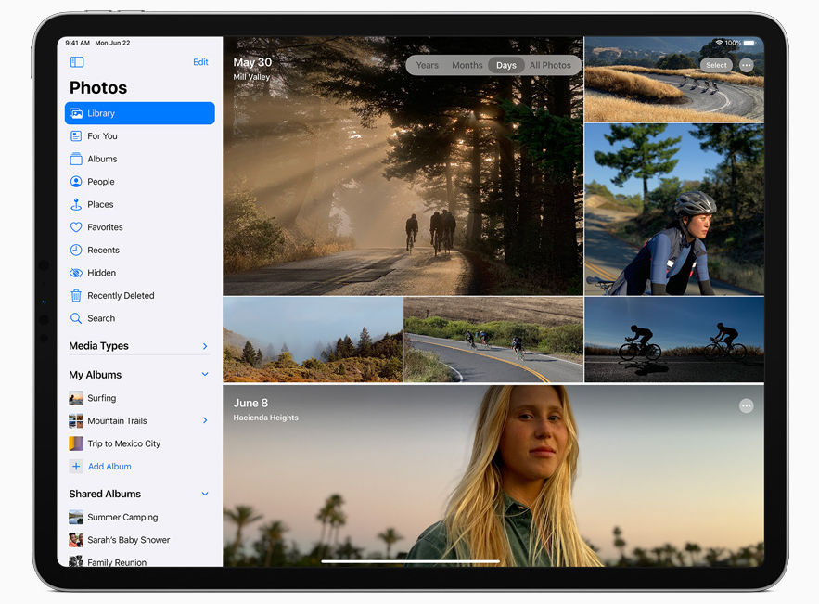Image resolution: width=819 pixels, height=604 pixels.
Task: Open the Surfing album label
Action: [x=102, y=398]
